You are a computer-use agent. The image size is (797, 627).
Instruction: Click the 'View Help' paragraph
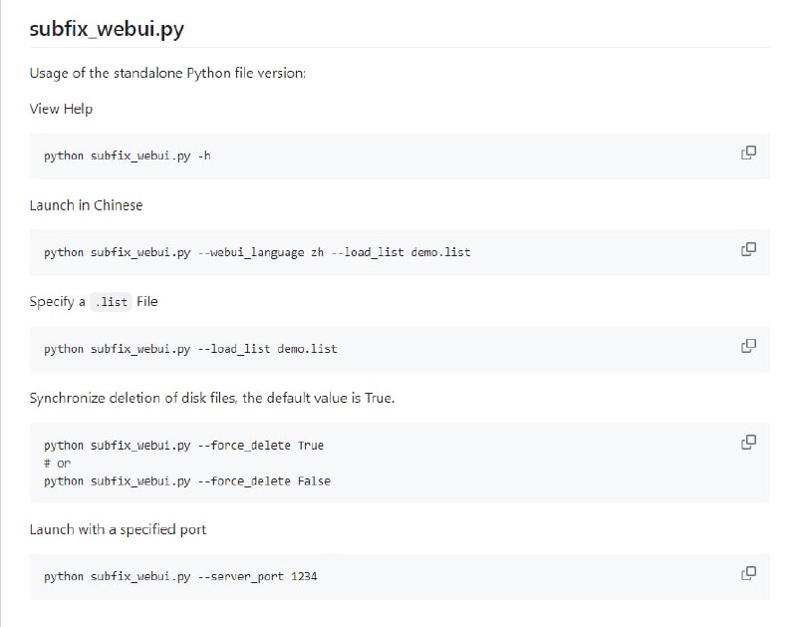61,109
